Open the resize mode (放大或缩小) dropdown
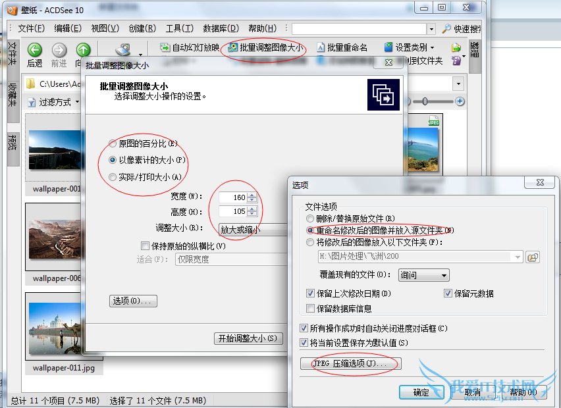561x408 pixels. 253,230
